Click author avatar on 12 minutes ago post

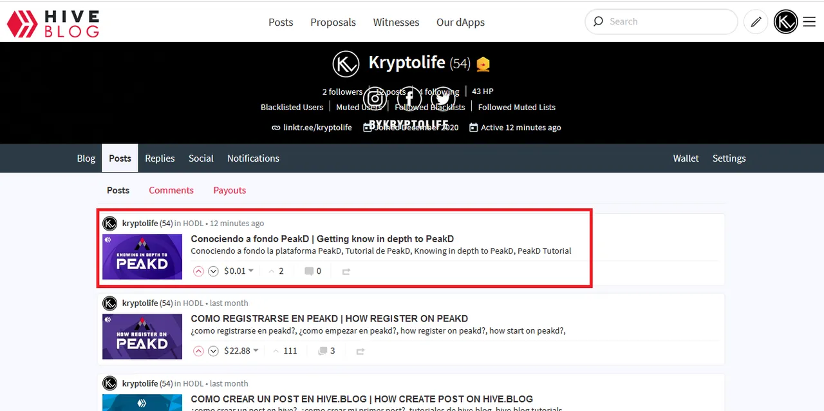pos(110,224)
